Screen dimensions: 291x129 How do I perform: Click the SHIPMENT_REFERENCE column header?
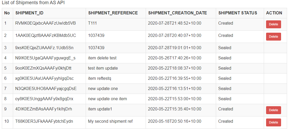[113, 13]
